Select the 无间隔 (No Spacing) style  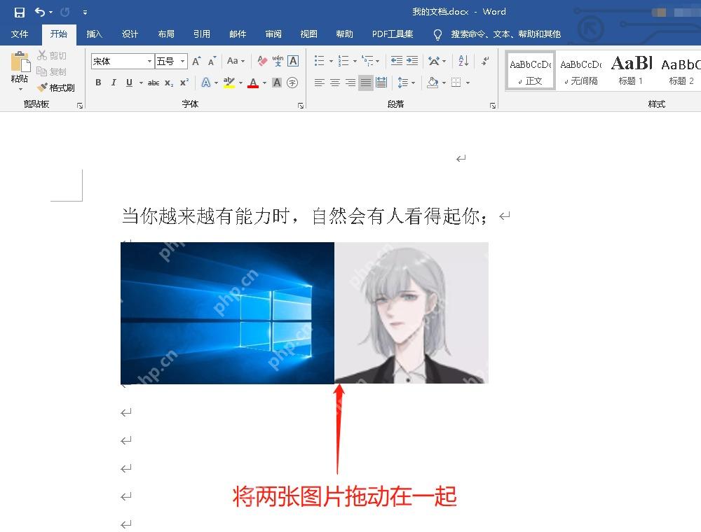[x=581, y=71]
